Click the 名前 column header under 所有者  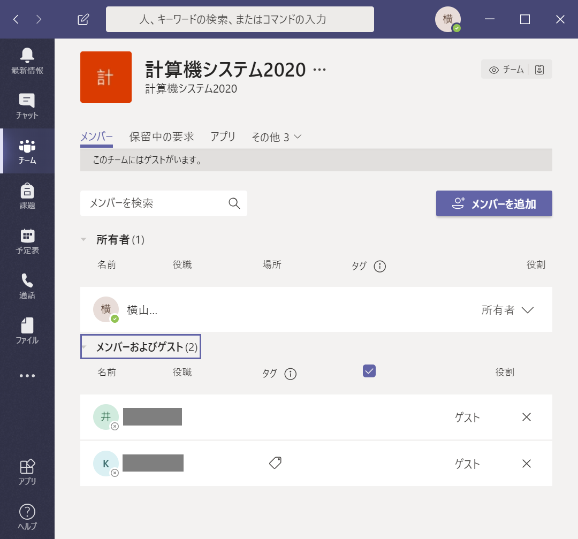point(107,265)
